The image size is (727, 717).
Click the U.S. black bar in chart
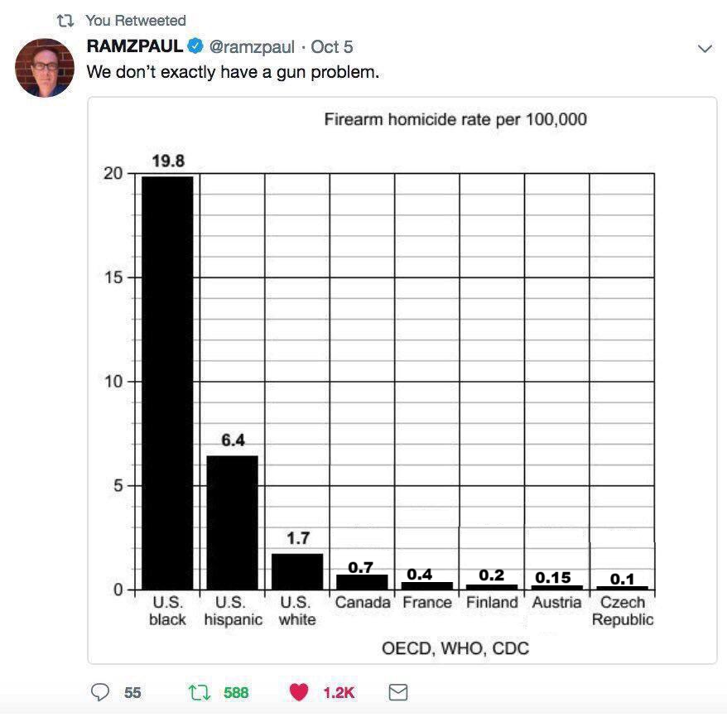click(x=167, y=383)
